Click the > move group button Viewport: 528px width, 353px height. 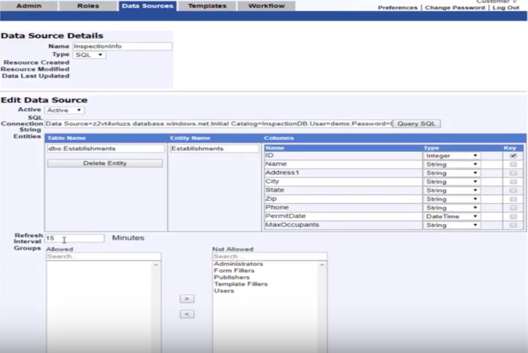point(187,299)
